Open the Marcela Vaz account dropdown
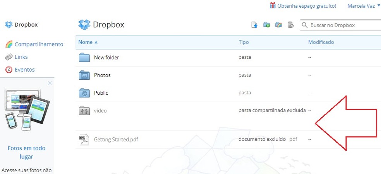The image size is (381, 174). pyautogui.click(x=364, y=6)
